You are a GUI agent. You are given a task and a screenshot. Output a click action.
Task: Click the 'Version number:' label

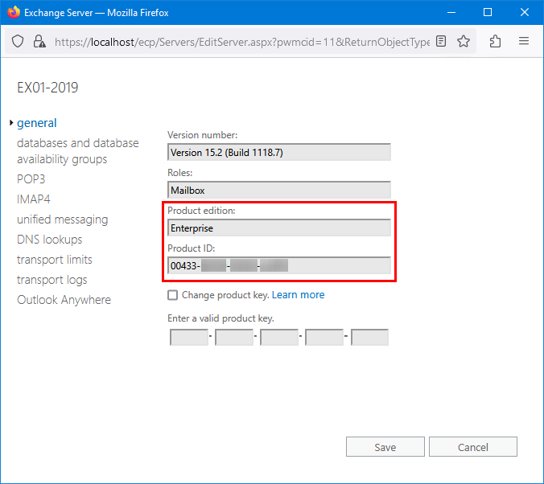coord(202,135)
